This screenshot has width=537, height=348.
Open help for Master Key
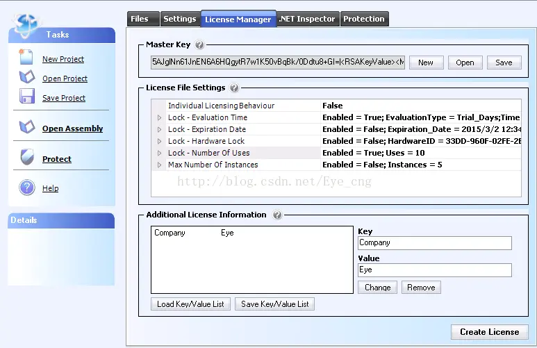[x=199, y=44]
